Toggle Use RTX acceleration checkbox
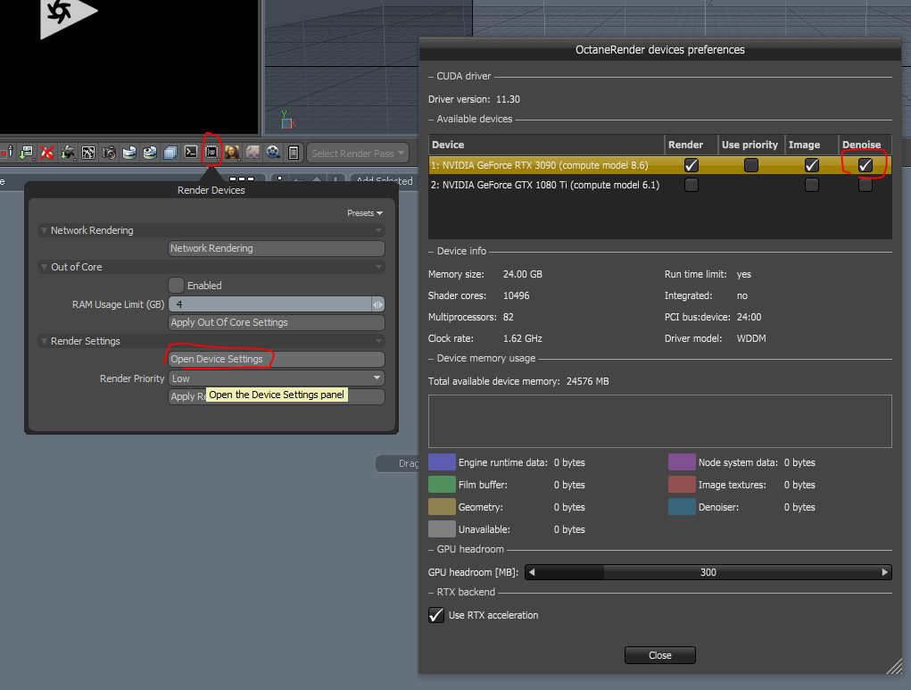This screenshot has width=911, height=690. [x=435, y=615]
